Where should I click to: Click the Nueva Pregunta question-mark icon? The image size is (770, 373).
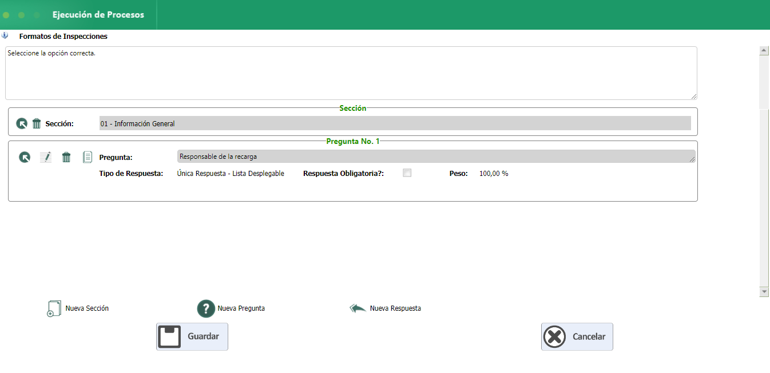pos(206,308)
